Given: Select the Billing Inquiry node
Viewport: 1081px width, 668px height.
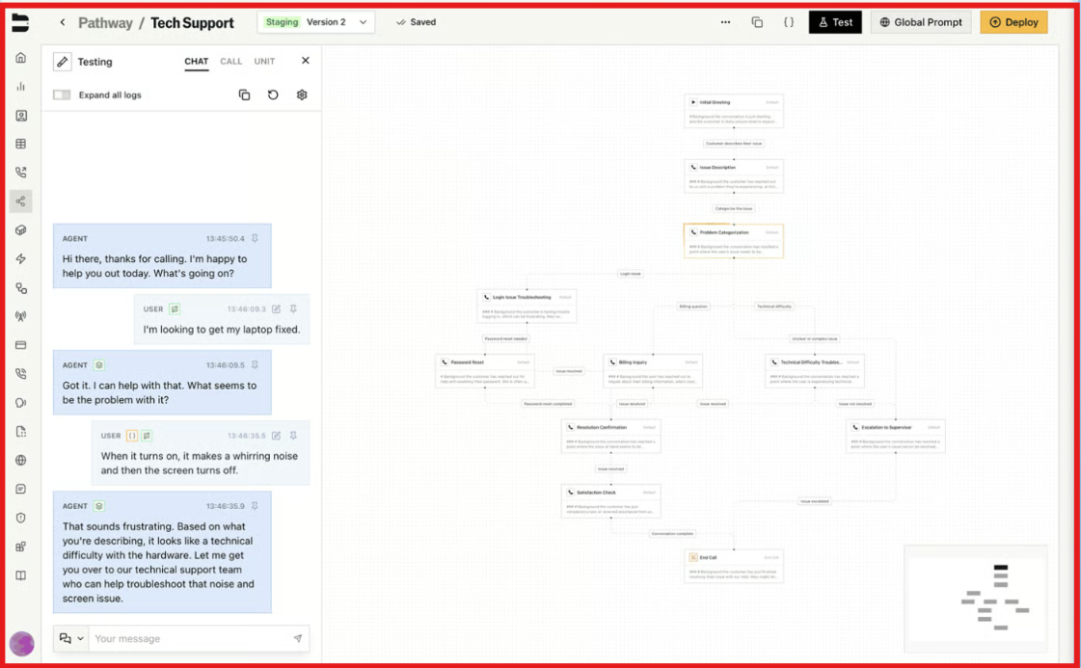Looking at the screenshot, I should [653, 371].
